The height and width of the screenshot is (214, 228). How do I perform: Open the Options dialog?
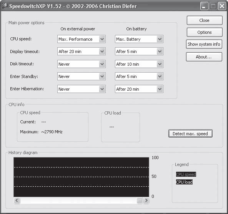pyautogui.click(x=205, y=32)
